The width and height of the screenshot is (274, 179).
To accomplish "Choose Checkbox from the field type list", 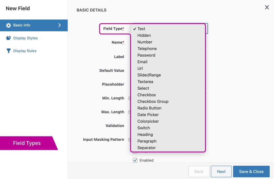I will [147, 95].
